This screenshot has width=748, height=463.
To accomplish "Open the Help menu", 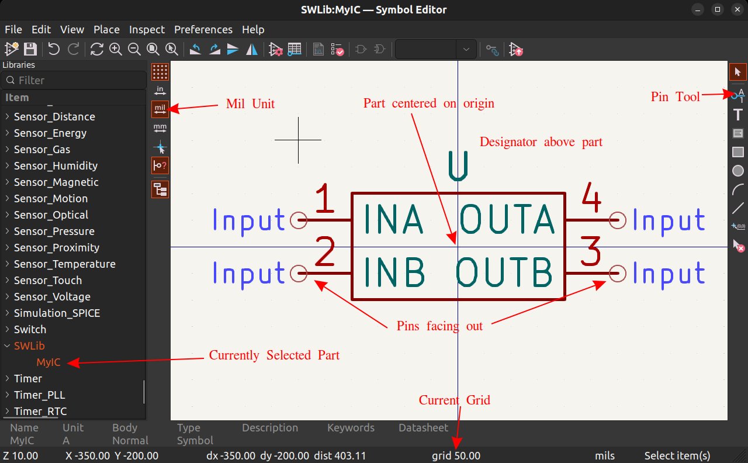I will (253, 29).
